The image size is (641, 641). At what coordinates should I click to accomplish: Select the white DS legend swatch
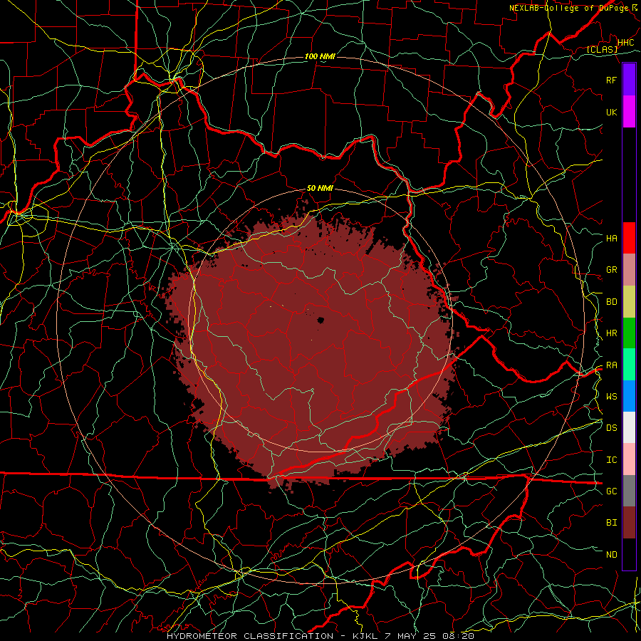pyautogui.click(x=629, y=427)
